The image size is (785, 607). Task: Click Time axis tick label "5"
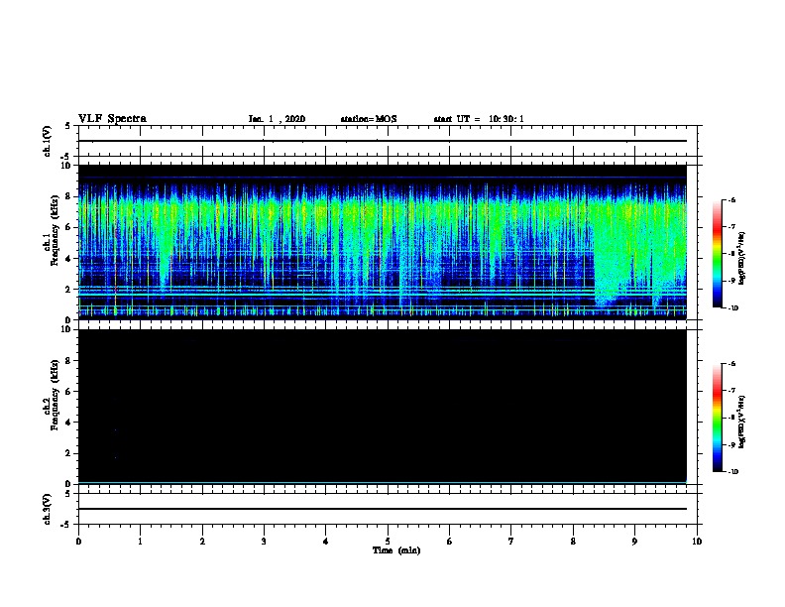point(388,541)
